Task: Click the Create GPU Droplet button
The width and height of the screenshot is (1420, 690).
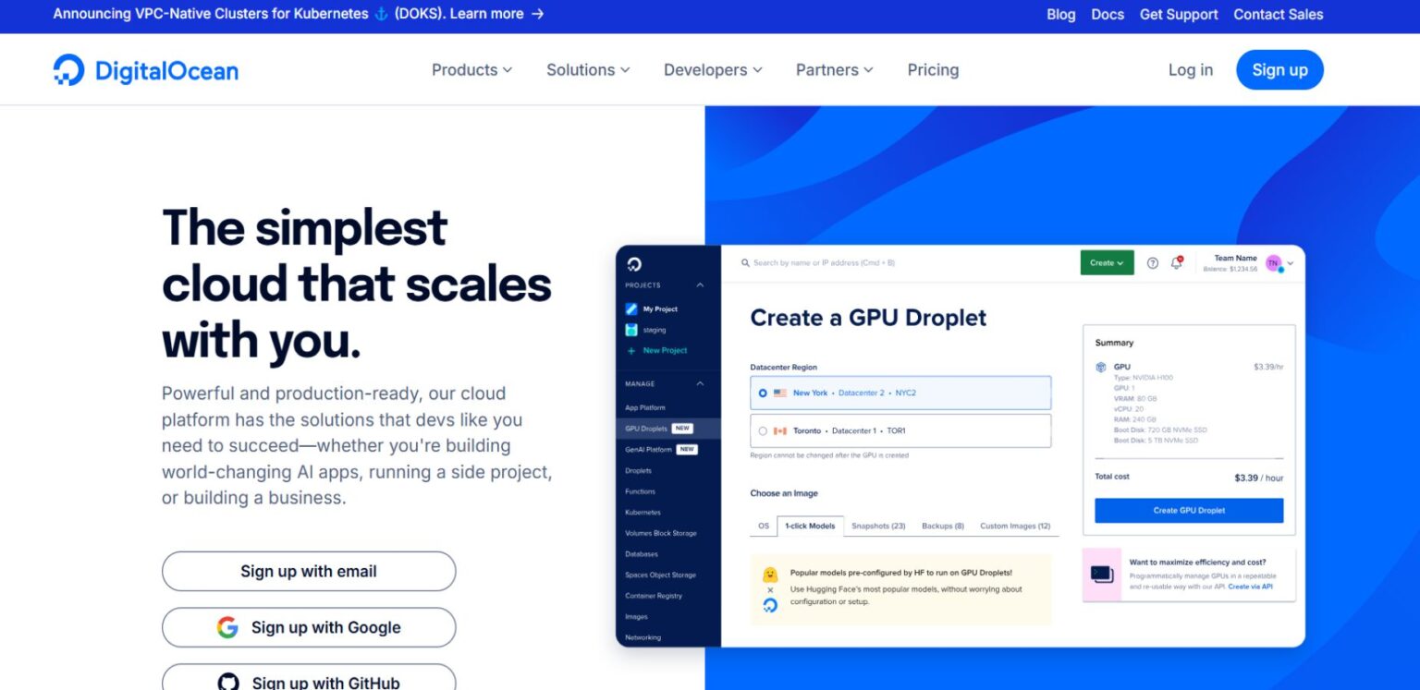Action: [1189, 510]
